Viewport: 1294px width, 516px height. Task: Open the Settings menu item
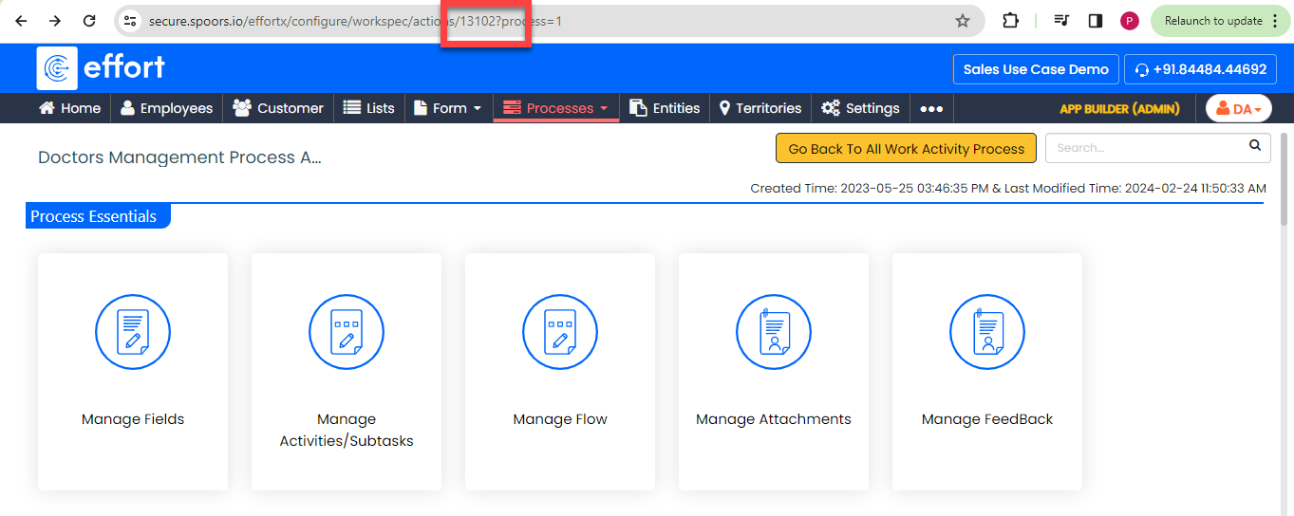[x=860, y=108]
